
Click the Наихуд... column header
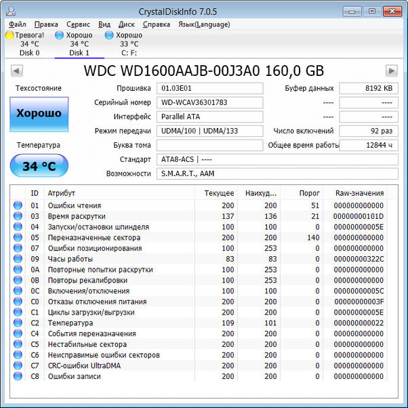click(x=259, y=193)
